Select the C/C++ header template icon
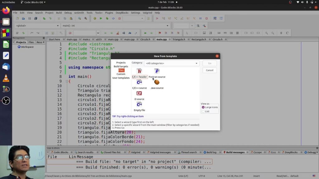The image size is (319, 179). (x=139, y=71)
